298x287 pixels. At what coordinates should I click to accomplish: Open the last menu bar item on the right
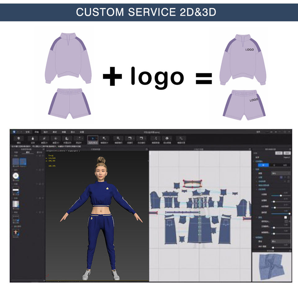[82, 132]
